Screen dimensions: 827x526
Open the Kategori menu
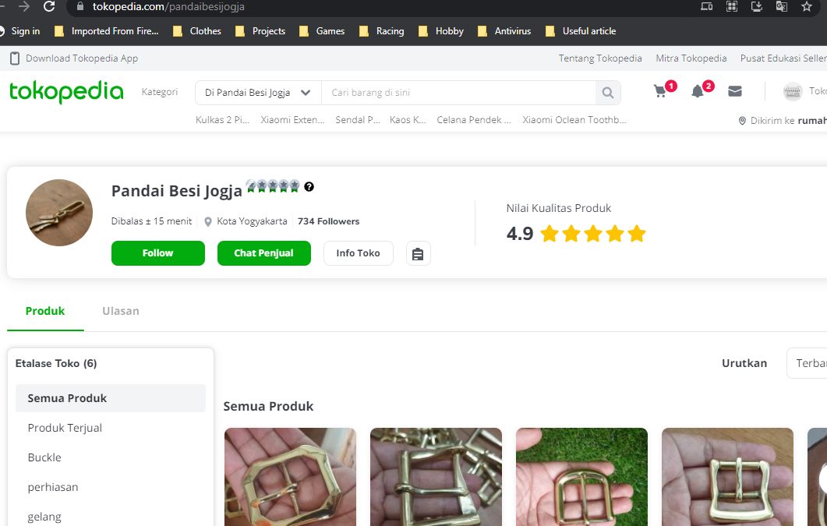[159, 92]
